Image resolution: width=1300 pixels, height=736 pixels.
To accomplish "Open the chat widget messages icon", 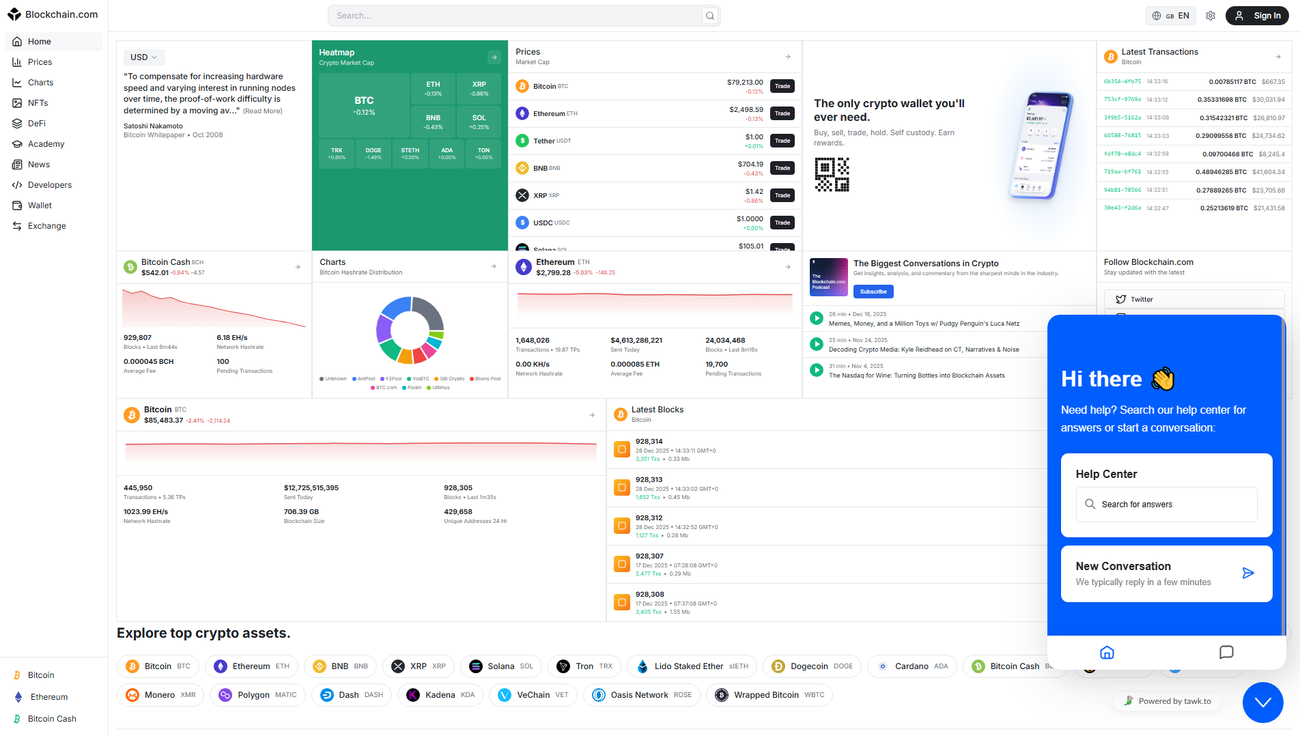I will 1226,653.
